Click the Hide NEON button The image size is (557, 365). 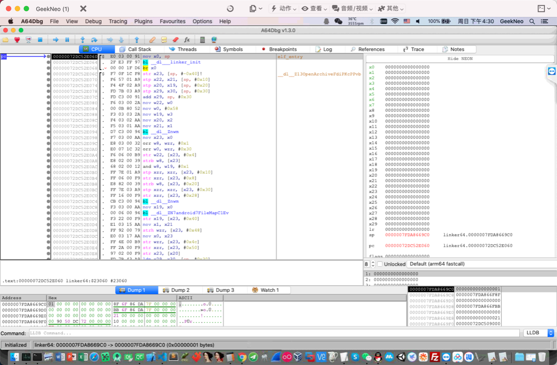460,59
